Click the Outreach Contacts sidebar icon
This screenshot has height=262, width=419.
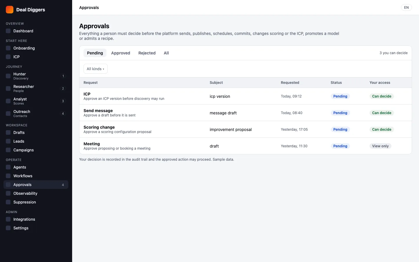tap(8, 114)
